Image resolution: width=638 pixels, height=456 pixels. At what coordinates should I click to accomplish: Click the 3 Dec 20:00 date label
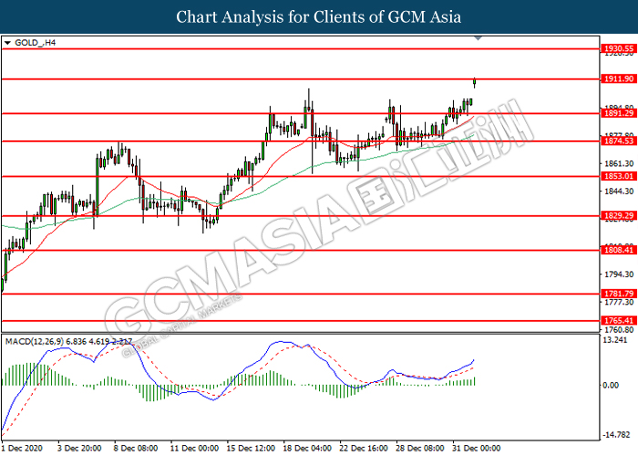click(x=79, y=449)
